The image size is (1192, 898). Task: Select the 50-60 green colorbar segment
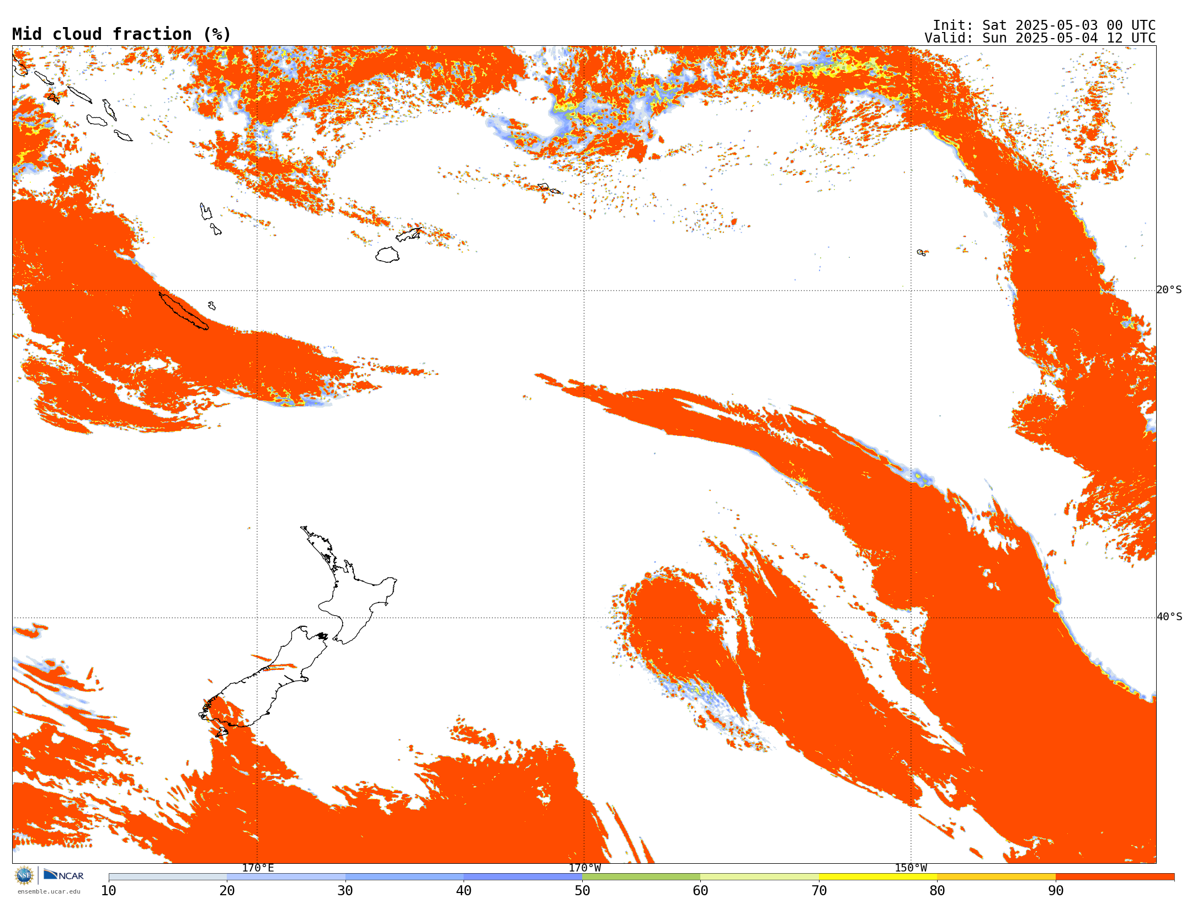tap(641, 877)
